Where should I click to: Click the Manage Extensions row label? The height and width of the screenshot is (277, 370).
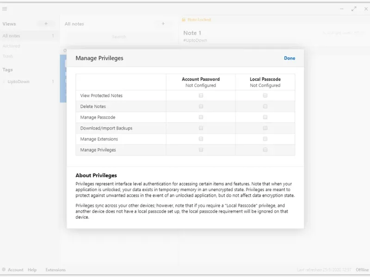(x=99, y=139)
